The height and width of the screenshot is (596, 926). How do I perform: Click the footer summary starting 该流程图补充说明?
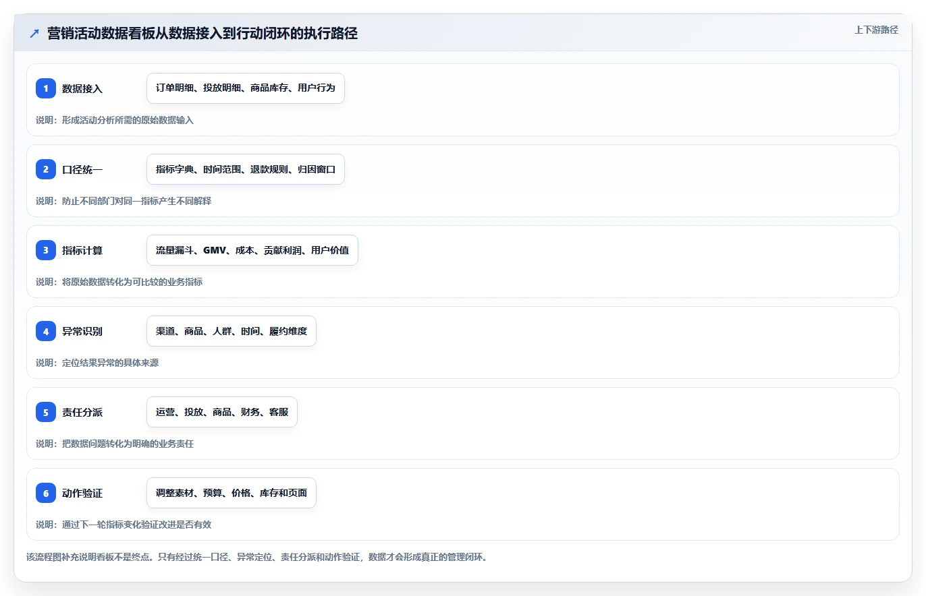click(x=256, y=558)
